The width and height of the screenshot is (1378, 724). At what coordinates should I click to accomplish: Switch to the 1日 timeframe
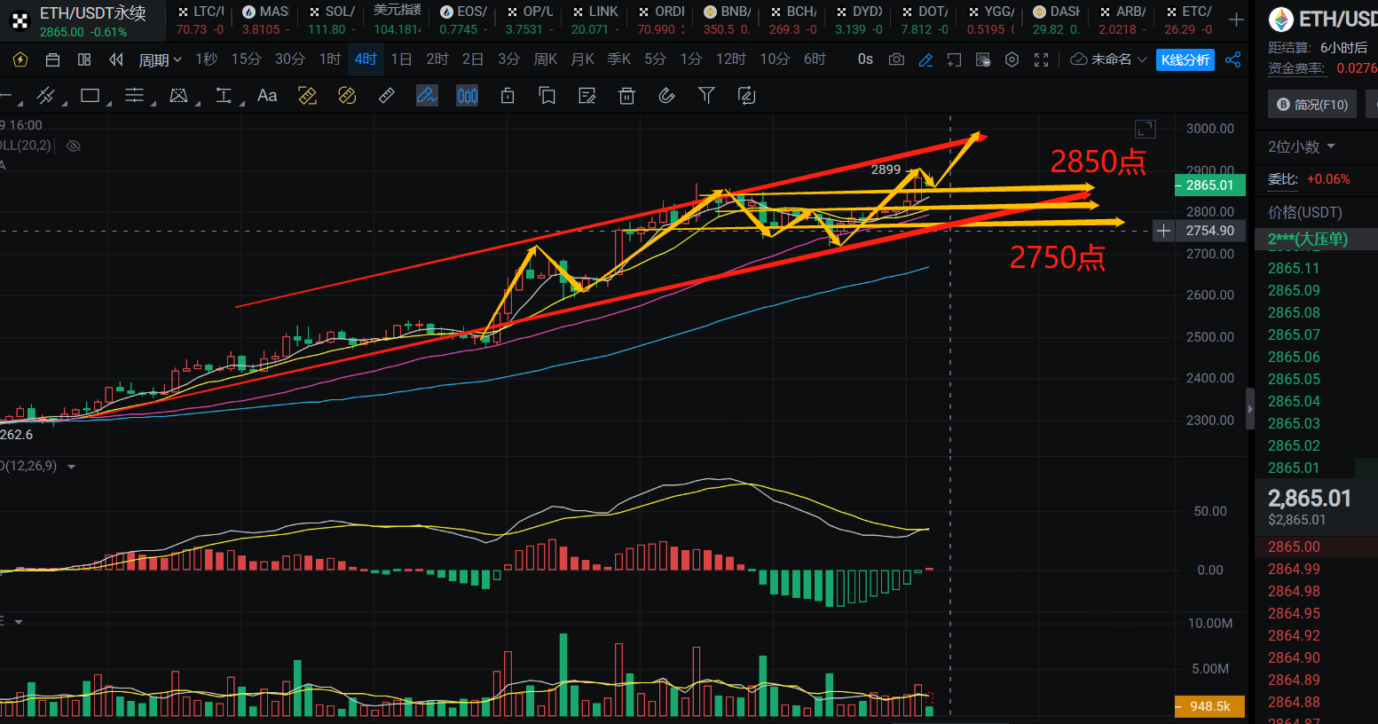click(401, 59)
